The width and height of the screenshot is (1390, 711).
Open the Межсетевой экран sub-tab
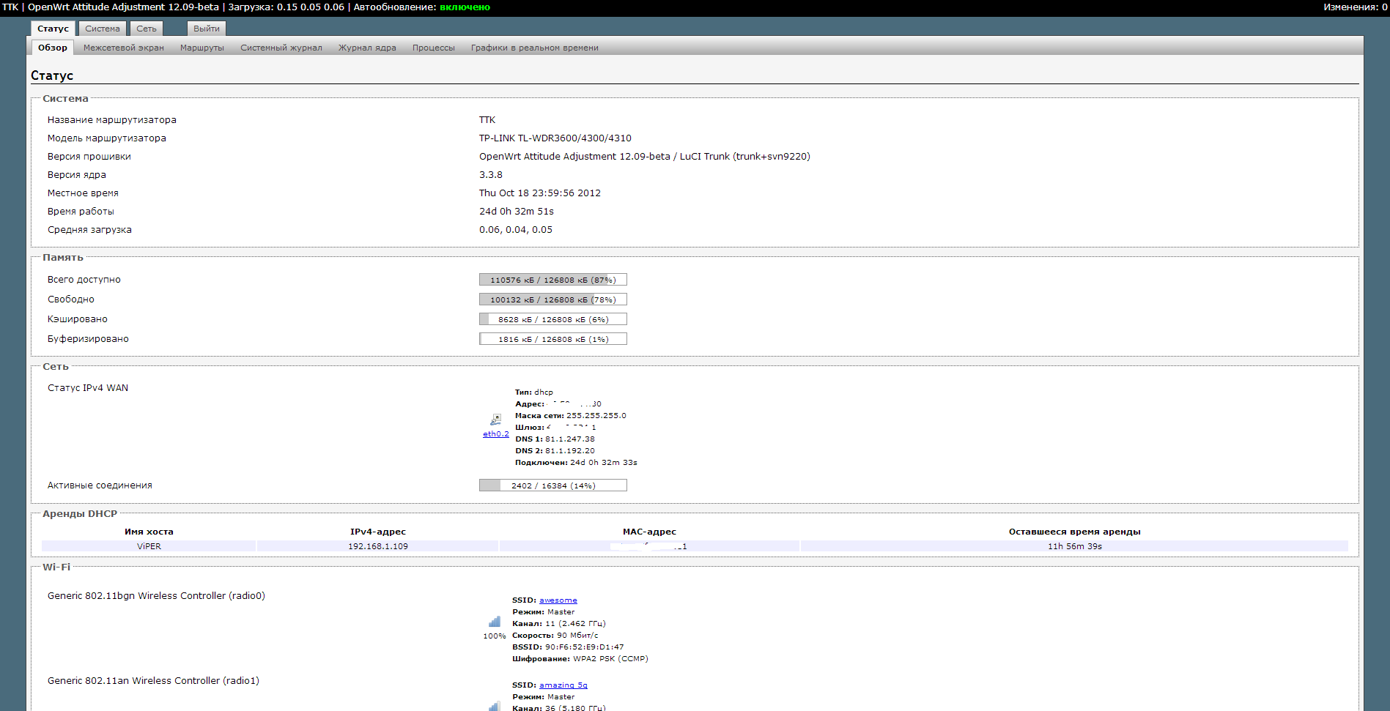124,48
